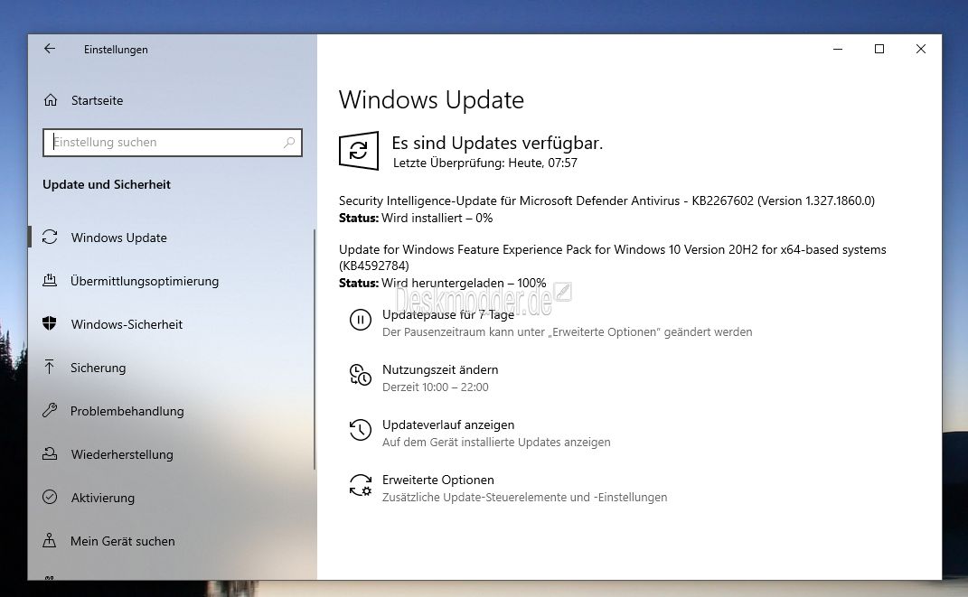Click 'Zusätzliche Update-Steuerelemente und -Einstellungen' text
Viewport: 968px width, 597px height.
[x=525, y=497]
